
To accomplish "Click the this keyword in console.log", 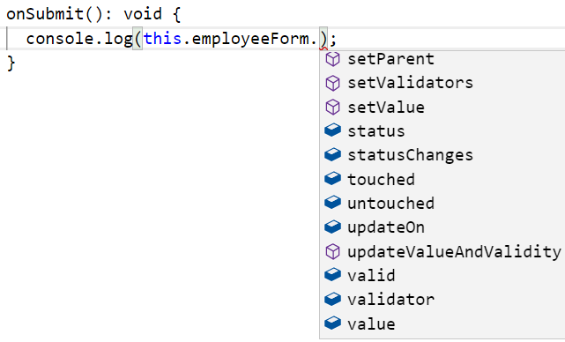I will click(162, 38).
